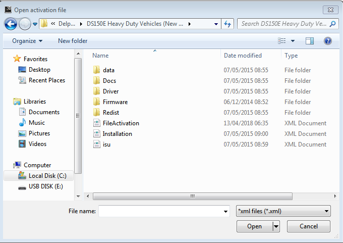The image size is (343, 243).
Task: Click the search magnifier icon
Action: 333,24
